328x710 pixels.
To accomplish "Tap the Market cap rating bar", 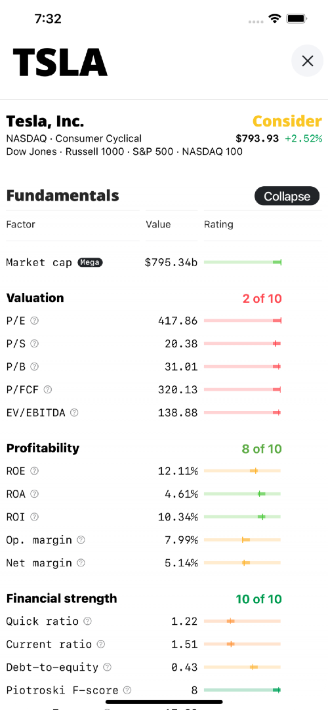I will click(x=242, y=262).
